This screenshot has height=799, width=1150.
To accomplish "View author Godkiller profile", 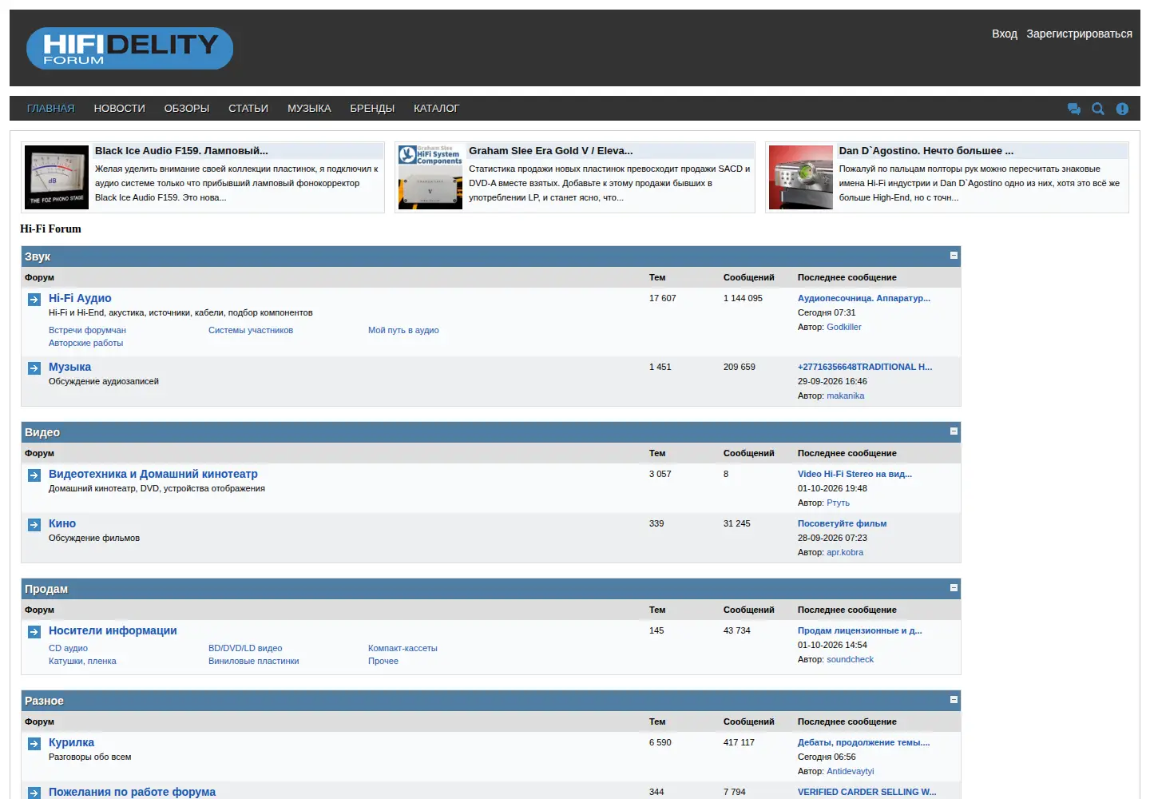I will pyautogui.click(x=844, y=327).
